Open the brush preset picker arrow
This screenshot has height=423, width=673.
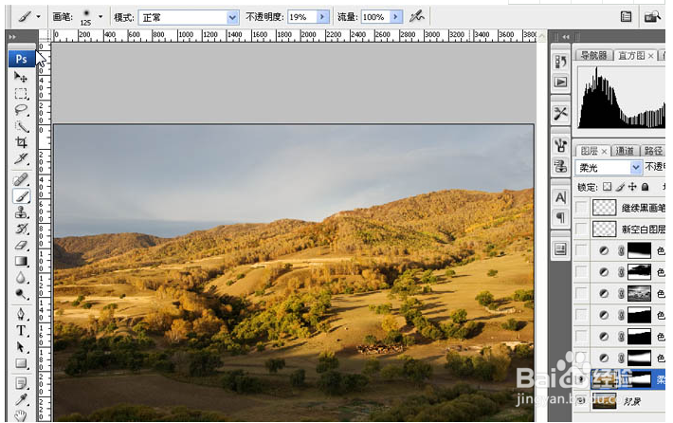pyautogui.click(x=100, y=17)
